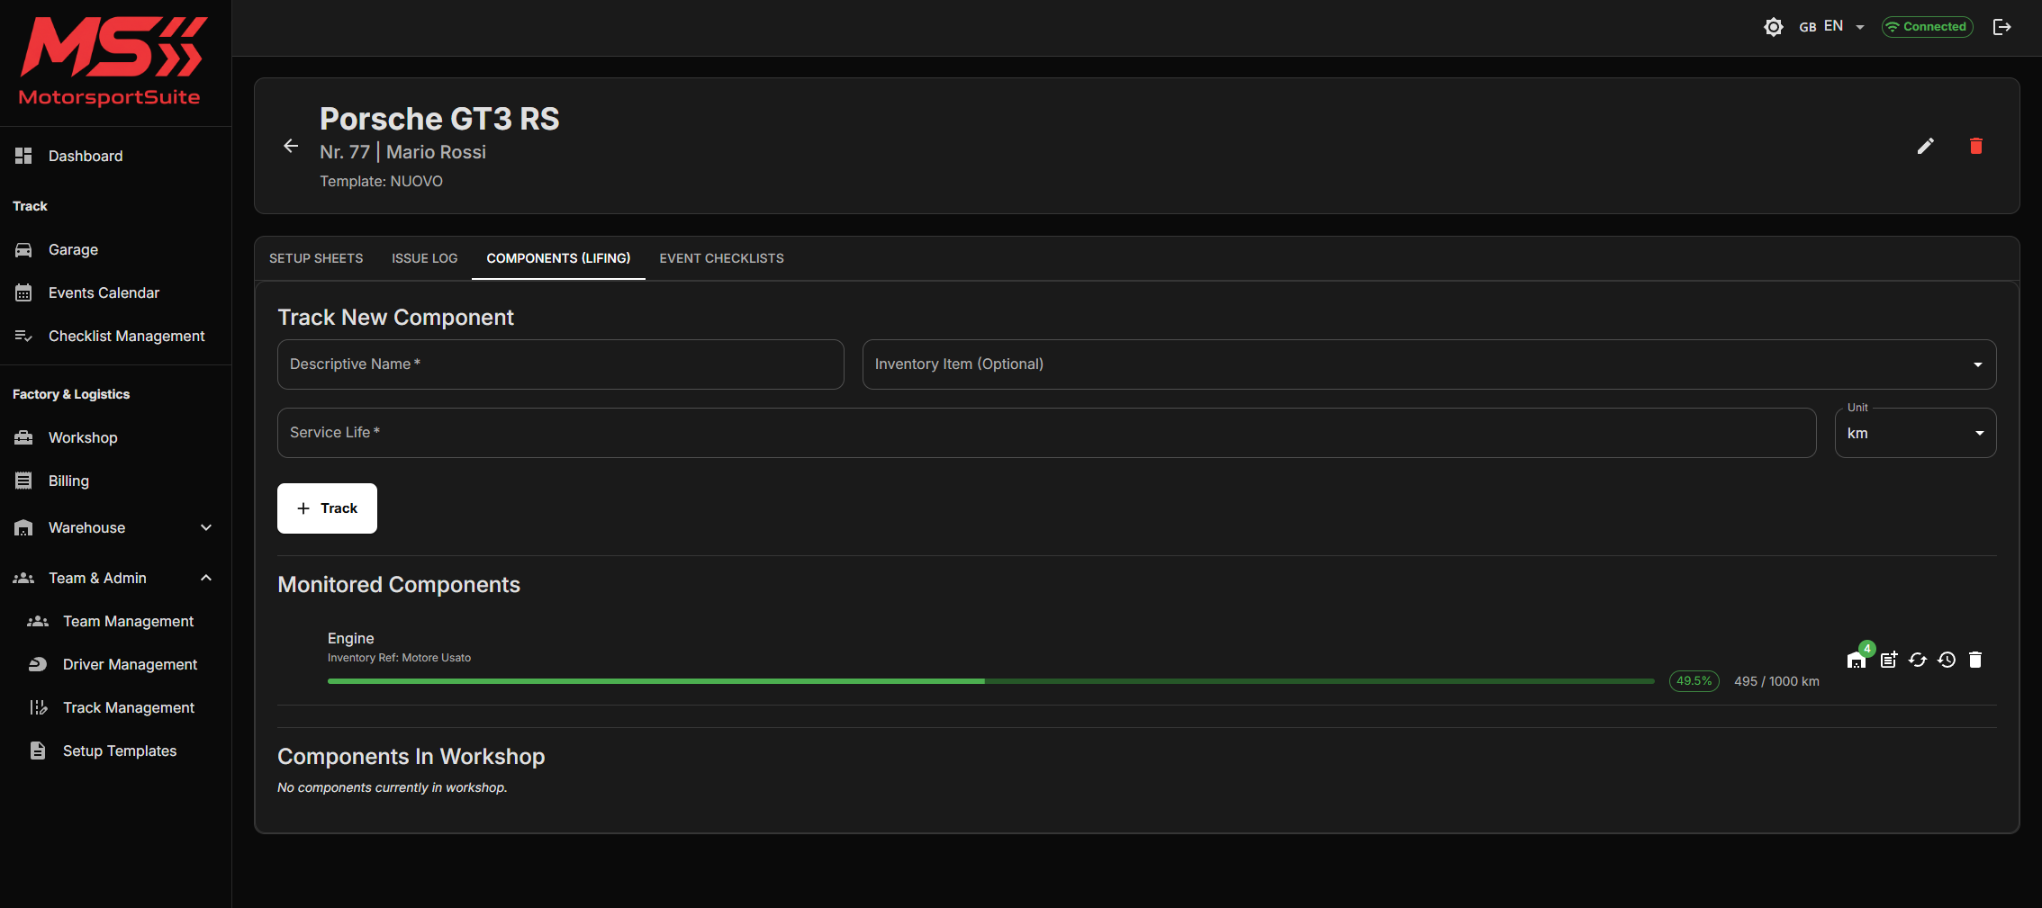The height and width of the screenshot is (908, 2042).
Task: Switch to the Issue Log tab
Action: pyautogui.click(x=424, y=258)
